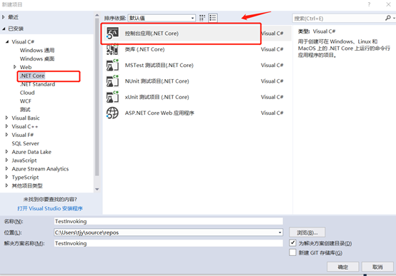Click the 控制台应用(.NET Core) text
Viewport: 396px width, 276px height.
coord(152,34)
